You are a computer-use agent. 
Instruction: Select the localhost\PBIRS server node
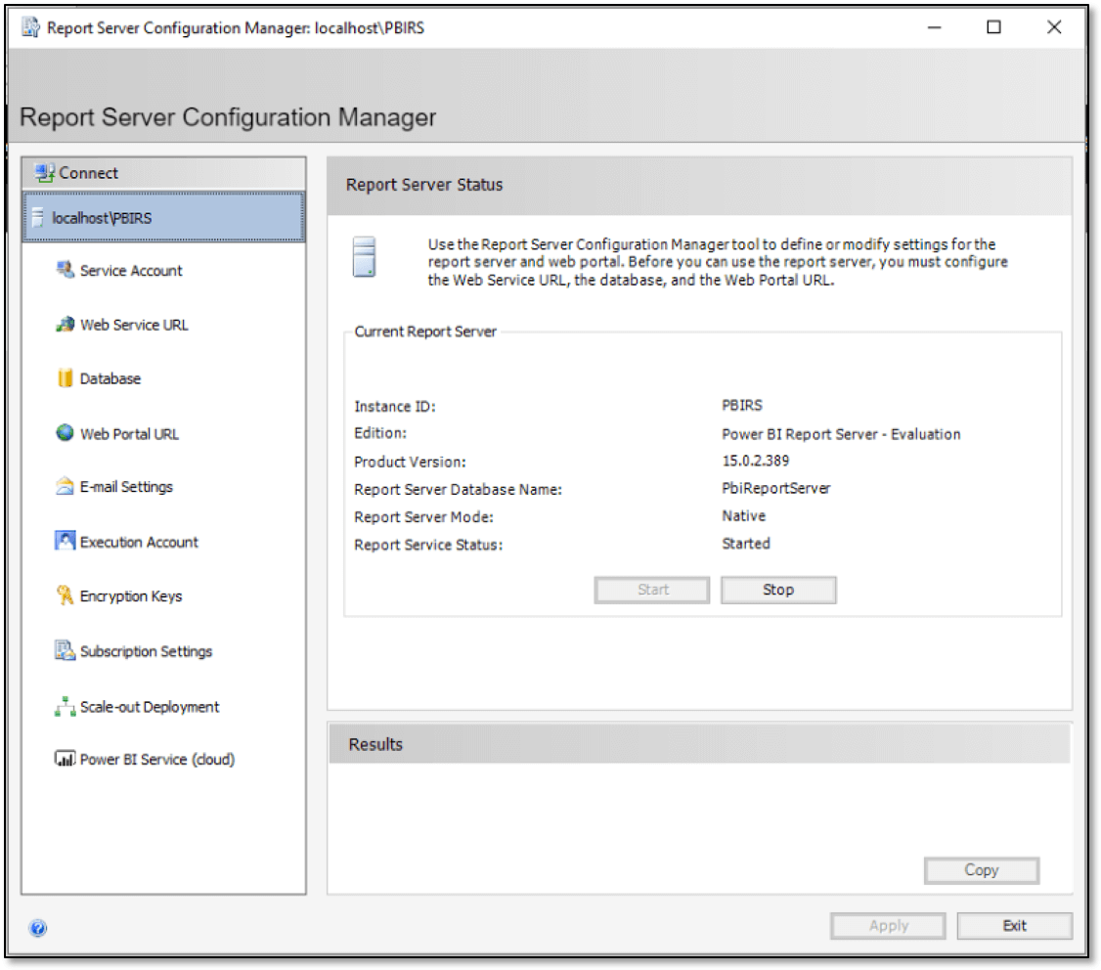coord(163,218)
